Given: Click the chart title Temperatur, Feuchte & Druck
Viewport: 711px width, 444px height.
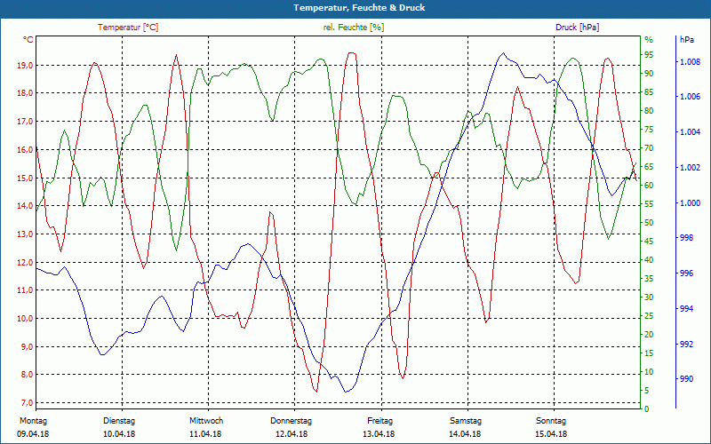Looking at the screenshot, I should (359, 8).
